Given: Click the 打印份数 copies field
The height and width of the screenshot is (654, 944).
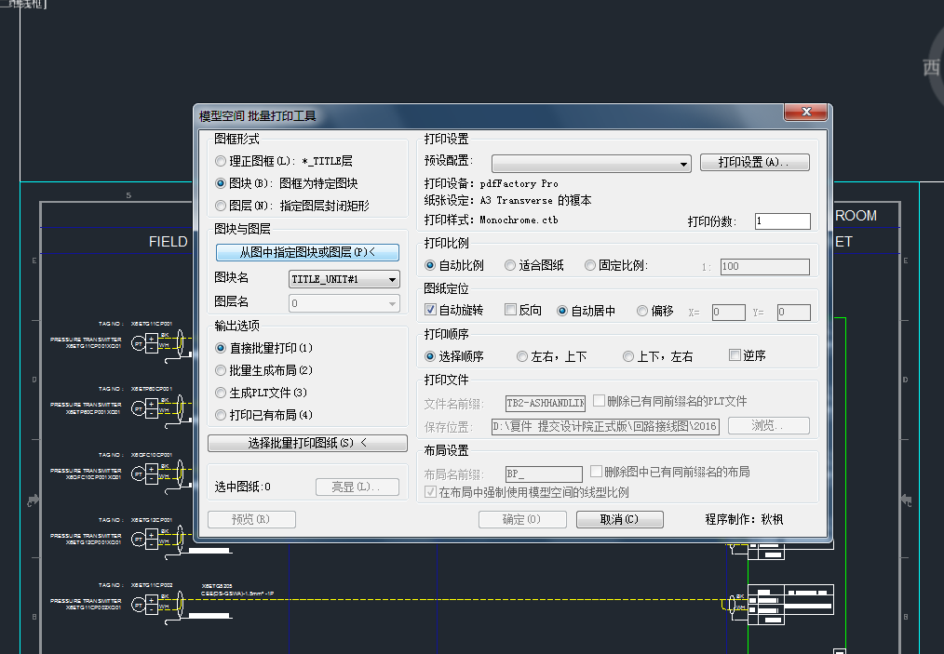Looking at the screenshot, I should point(783,221).
